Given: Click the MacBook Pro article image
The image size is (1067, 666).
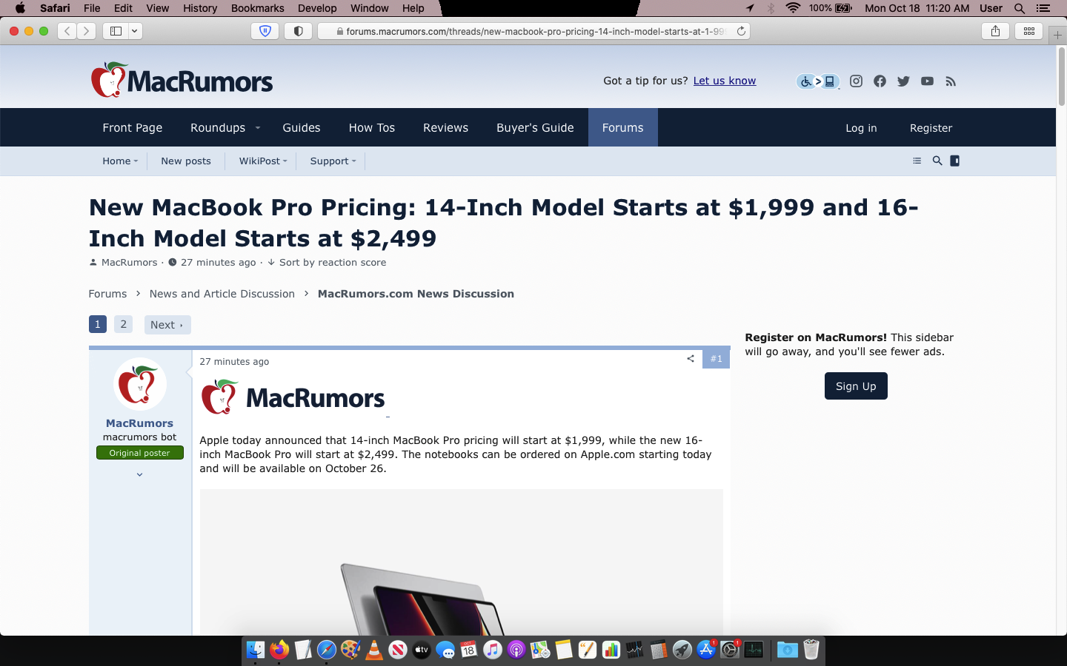Looking at the screenshot, I should tap(461, 562).
